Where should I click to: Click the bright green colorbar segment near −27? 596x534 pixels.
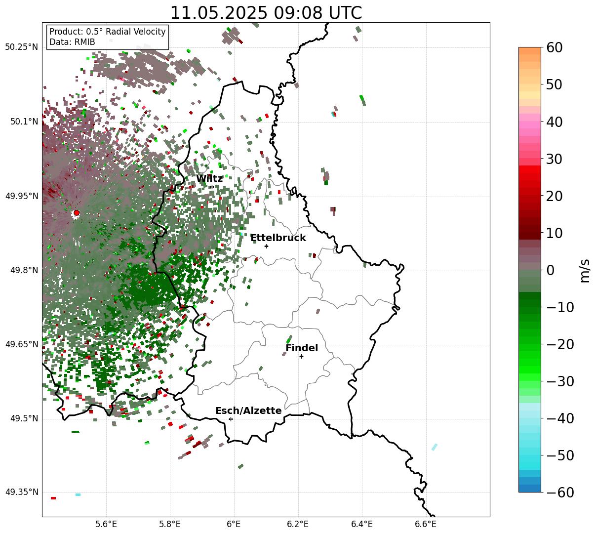pyautogui.click(x=530, y=370)
